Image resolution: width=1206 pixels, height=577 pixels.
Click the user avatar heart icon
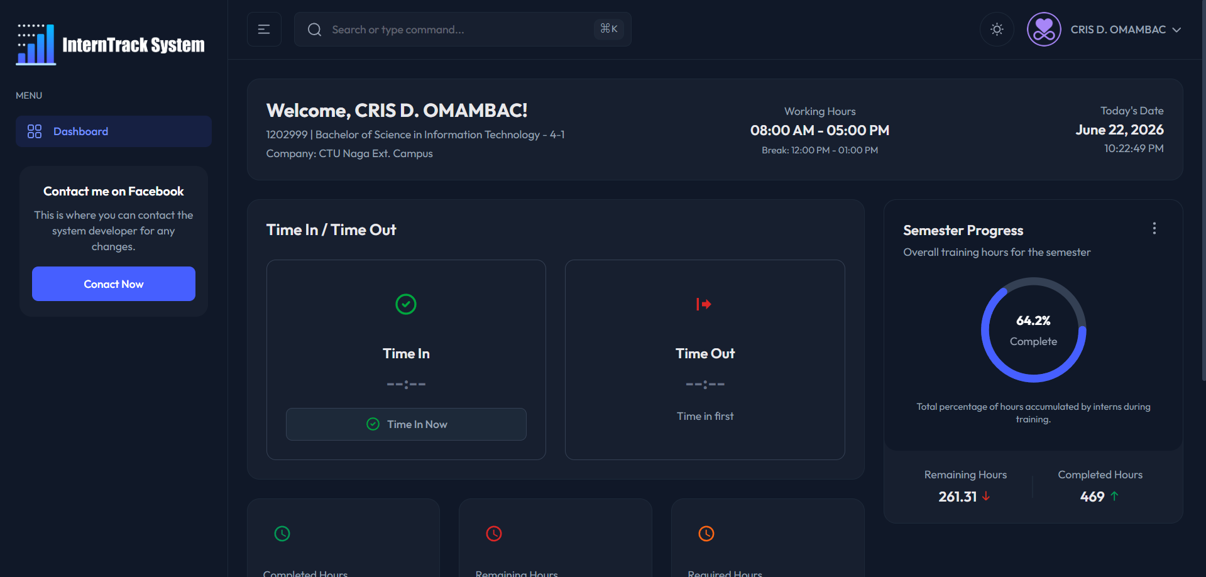click(1044, 30)
